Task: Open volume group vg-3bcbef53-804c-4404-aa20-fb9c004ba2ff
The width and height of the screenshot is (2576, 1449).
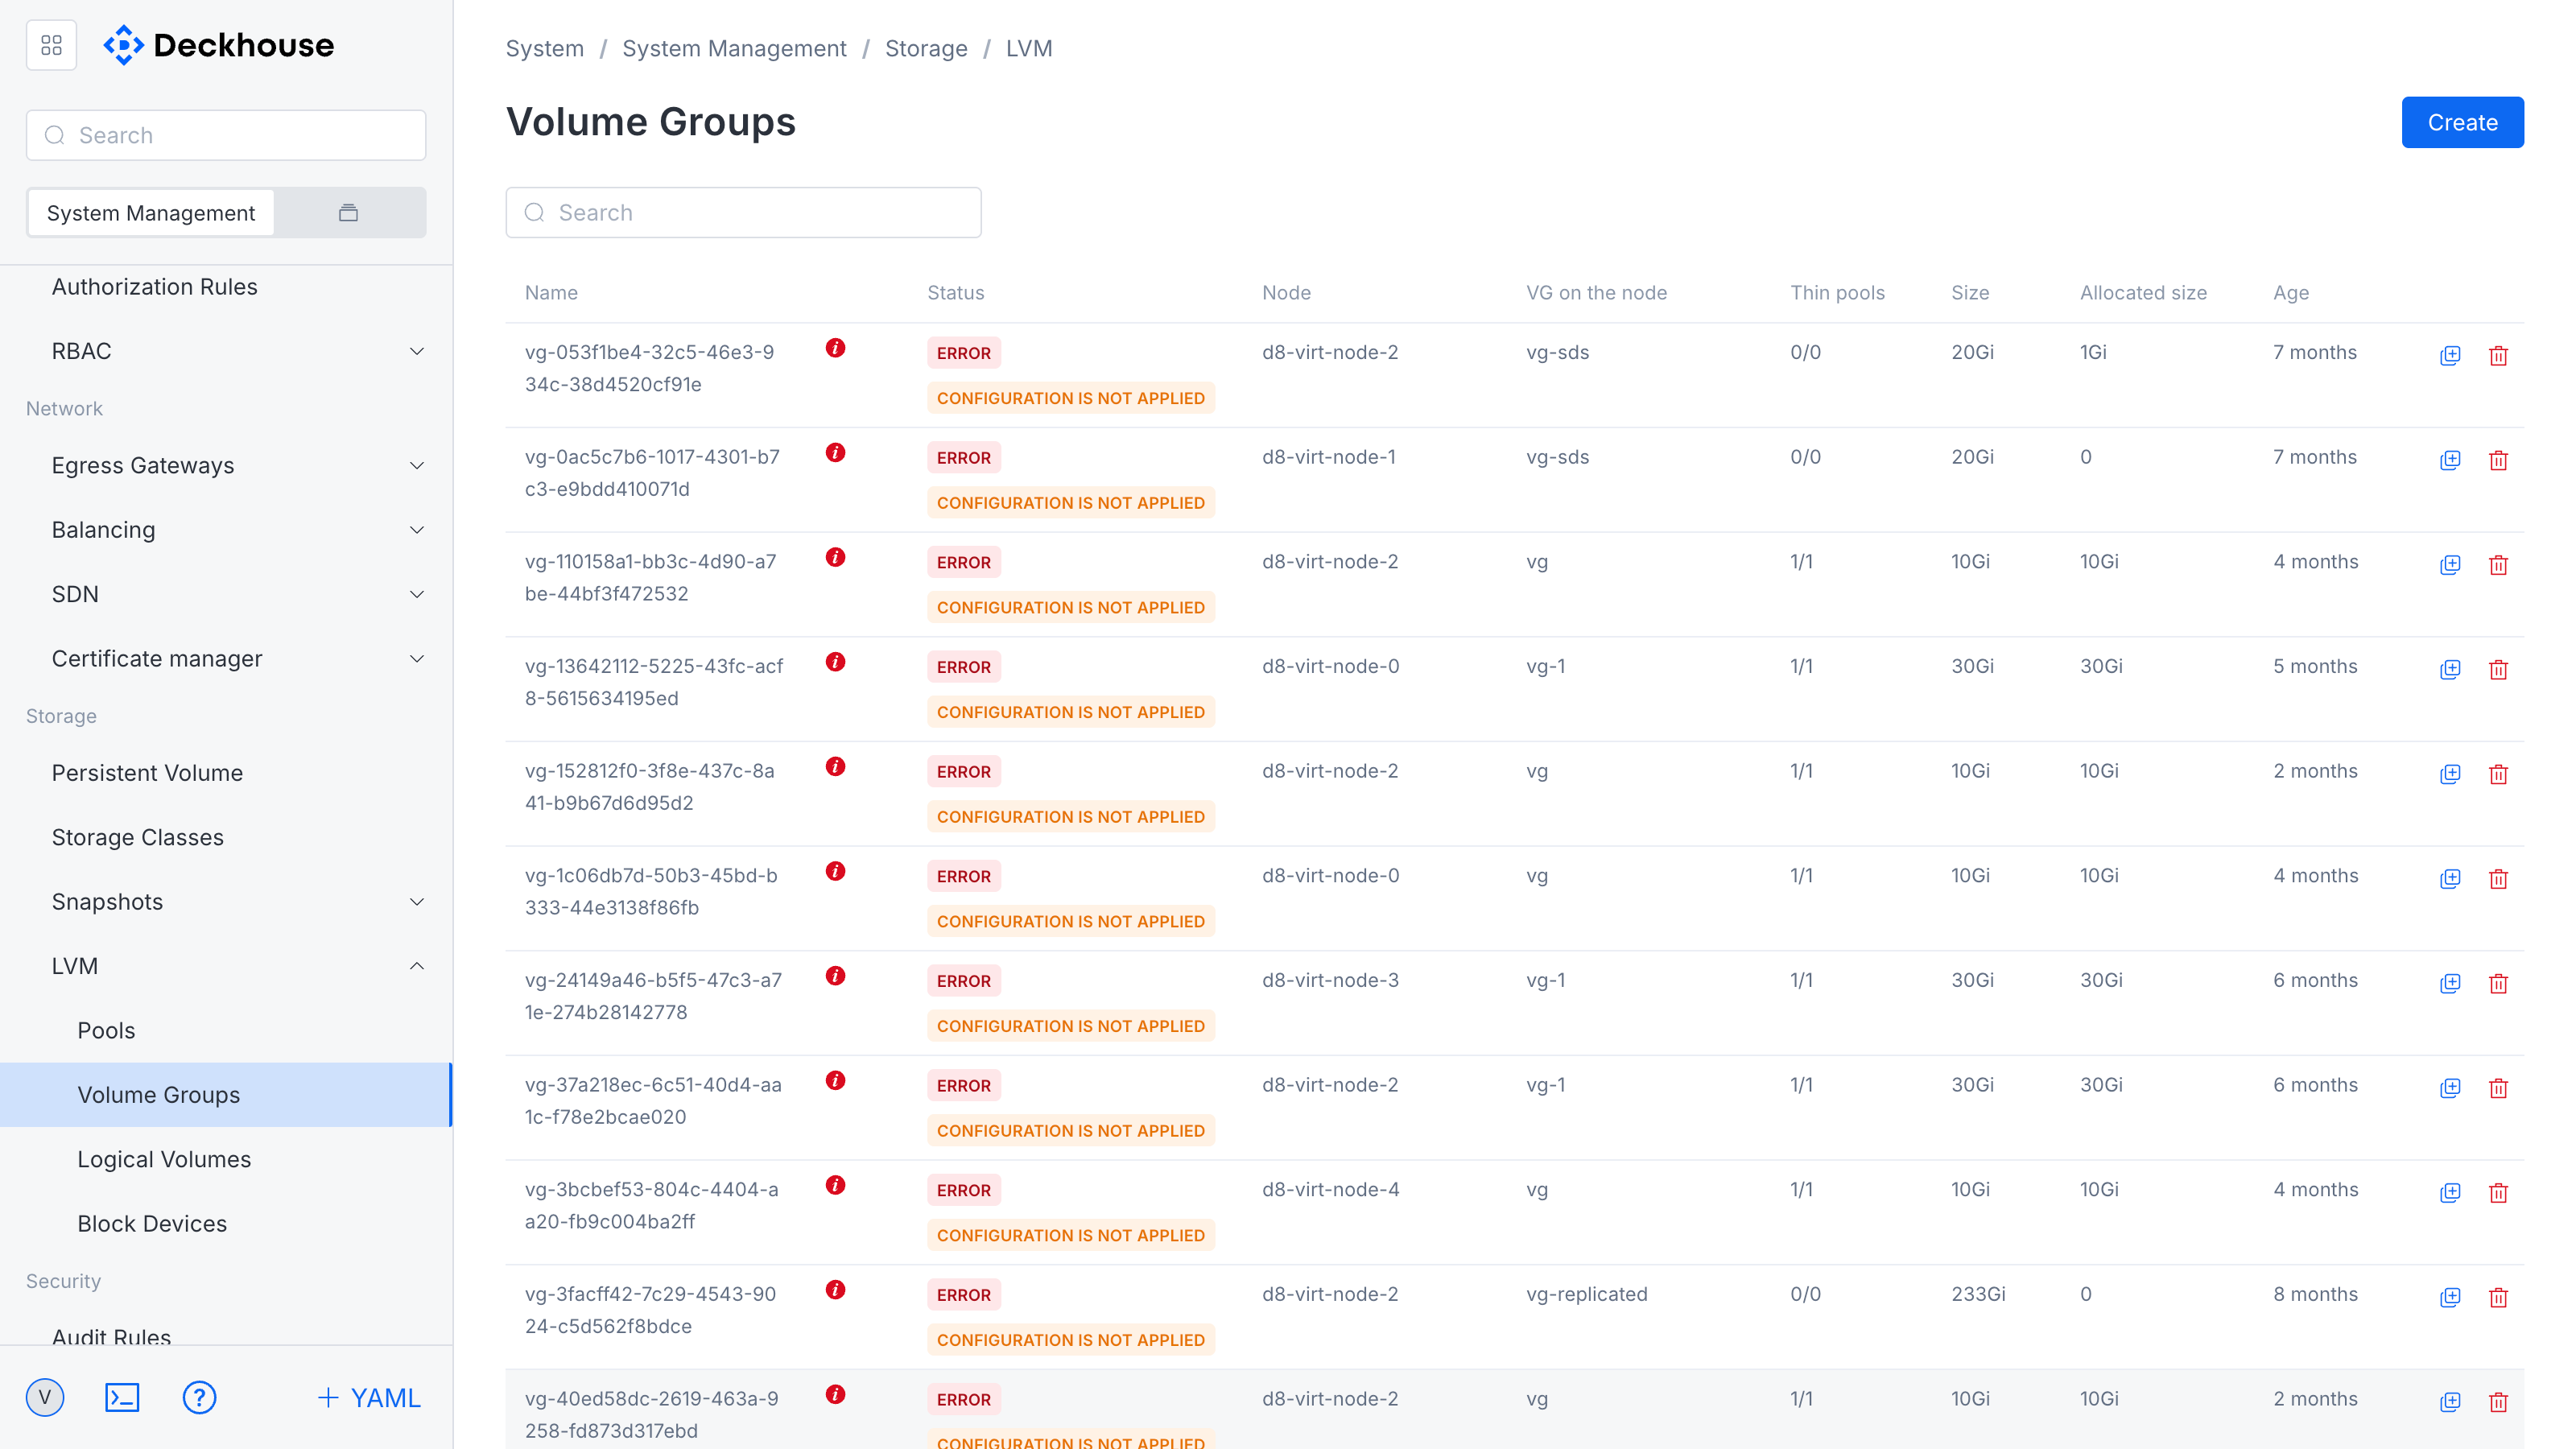Action: tap(652, 1205)
